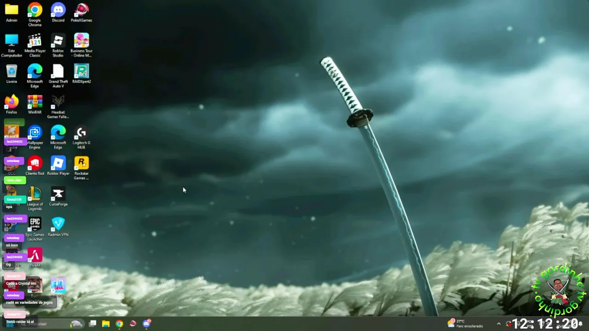Launch the Google Chrome desktop shortcut

click(x=35, y=15)
